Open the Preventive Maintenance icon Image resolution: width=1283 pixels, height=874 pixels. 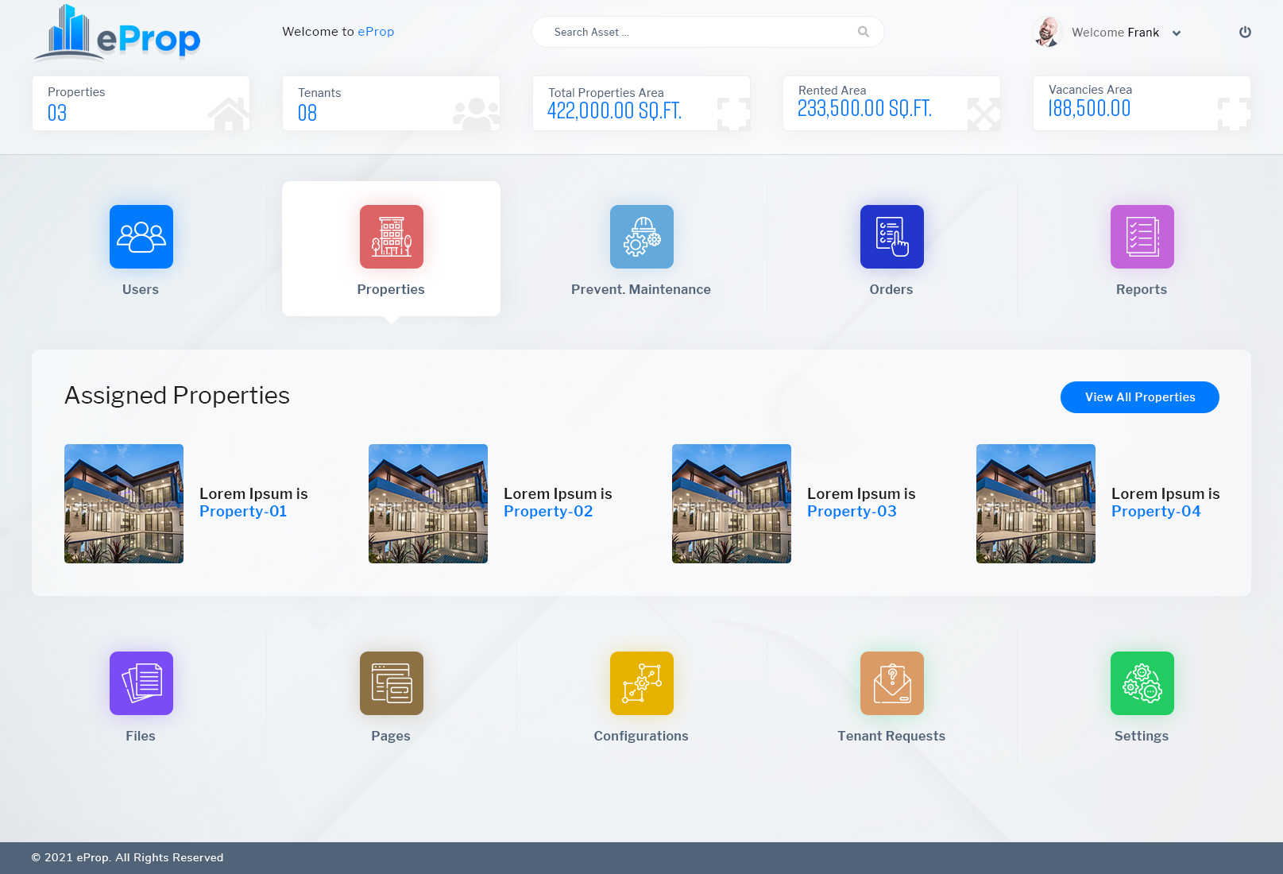click(x=641, y=236)
